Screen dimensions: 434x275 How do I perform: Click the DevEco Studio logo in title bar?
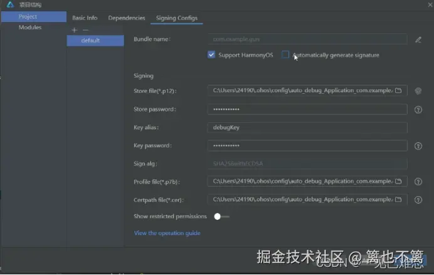coord(10,4)
